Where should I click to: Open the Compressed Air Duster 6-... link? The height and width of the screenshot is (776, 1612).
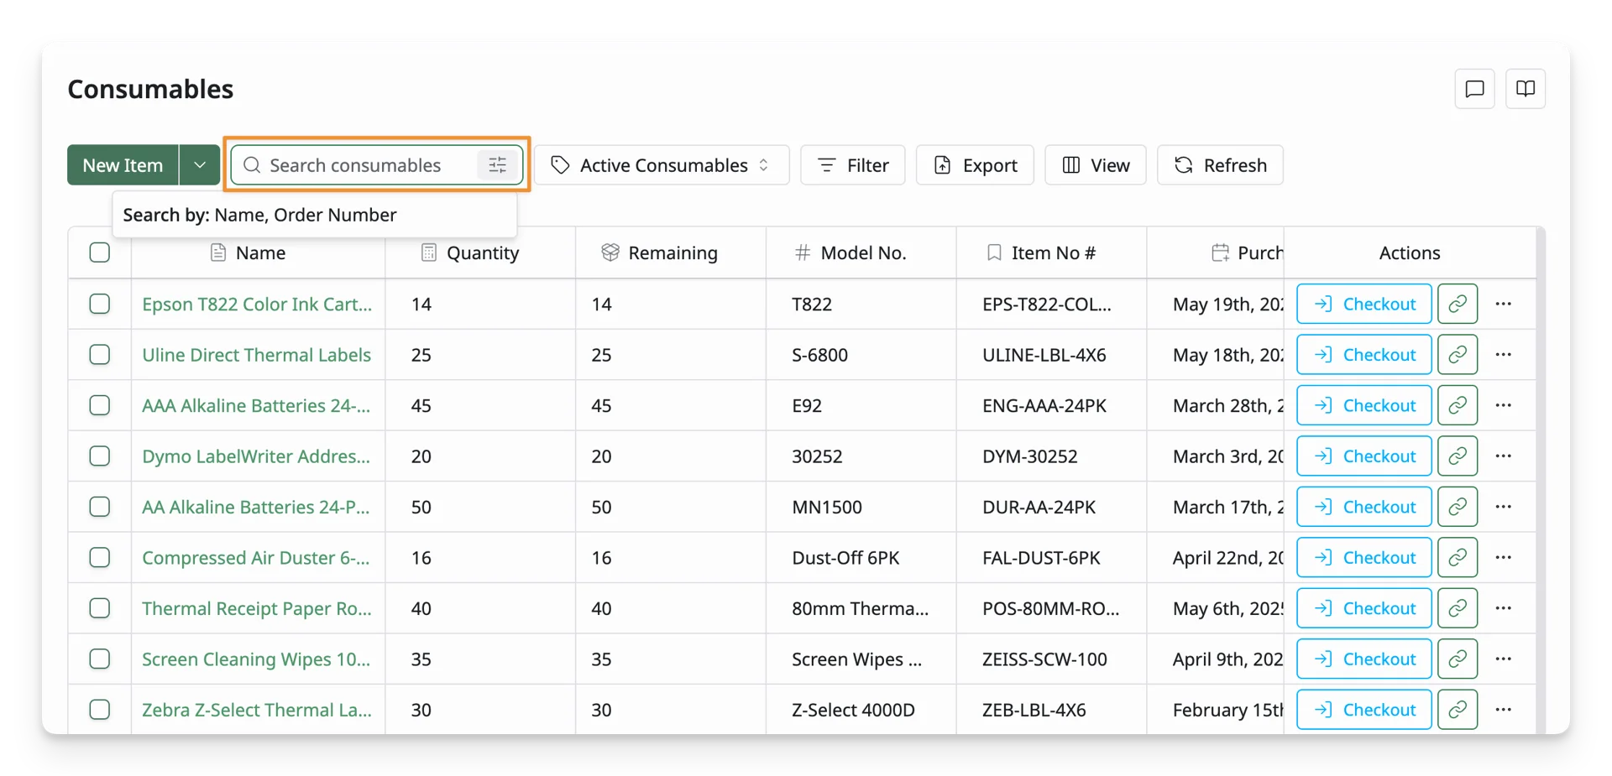(x=256, y=558)
